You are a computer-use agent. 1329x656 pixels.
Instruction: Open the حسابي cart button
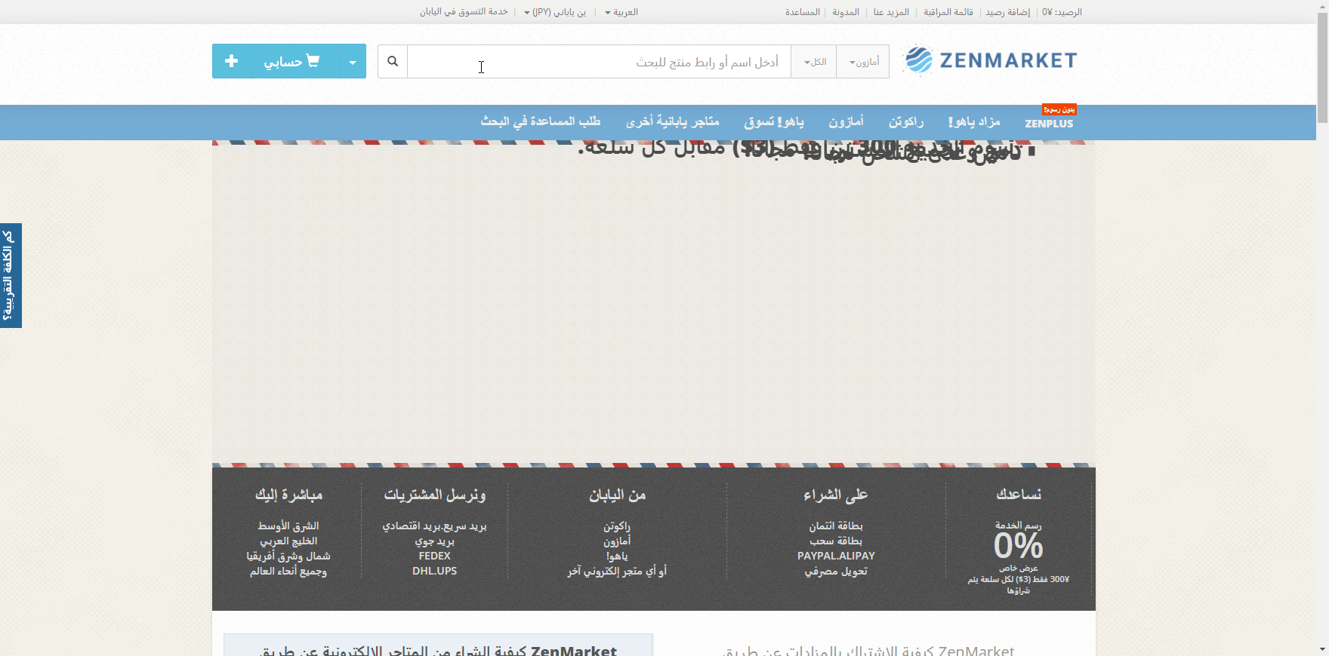[291, 61]
